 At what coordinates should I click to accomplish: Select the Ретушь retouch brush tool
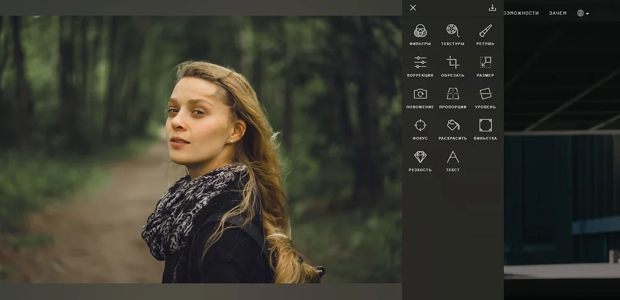485,35
